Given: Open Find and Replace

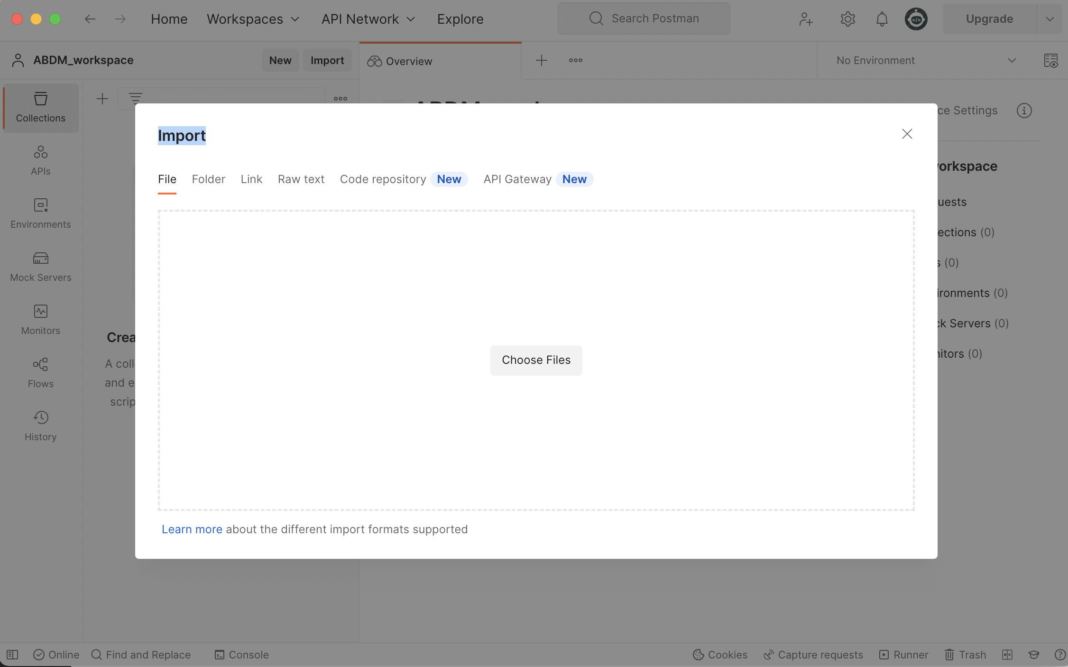Looking at the screenshot, I should [x=141, y=655].
